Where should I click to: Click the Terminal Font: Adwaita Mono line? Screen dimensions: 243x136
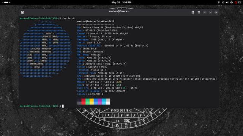pos(100,73)
